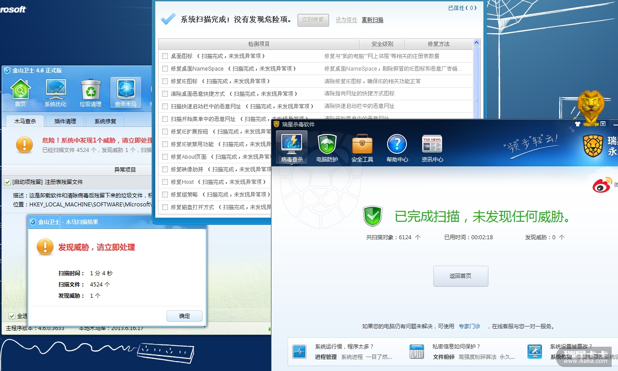Click the 发现威胁，请立即处理 heading

97,247
